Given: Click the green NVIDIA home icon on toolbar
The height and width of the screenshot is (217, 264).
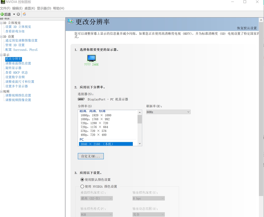Looking at the screenshot, I should pos(24,14).
